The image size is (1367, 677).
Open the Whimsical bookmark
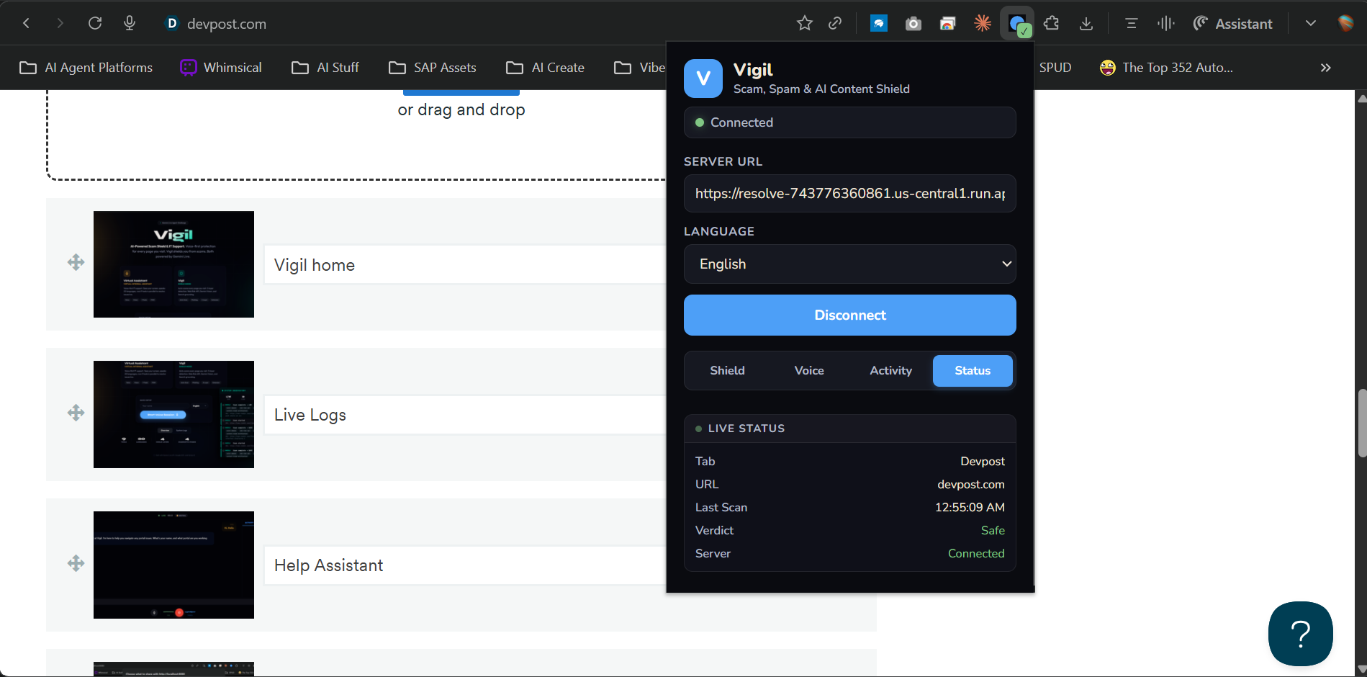pos(221,68)
